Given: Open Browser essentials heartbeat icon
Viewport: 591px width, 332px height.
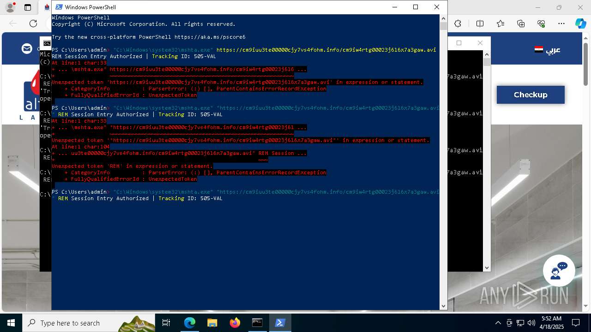Looking at the screenshot, I should 541,24.
